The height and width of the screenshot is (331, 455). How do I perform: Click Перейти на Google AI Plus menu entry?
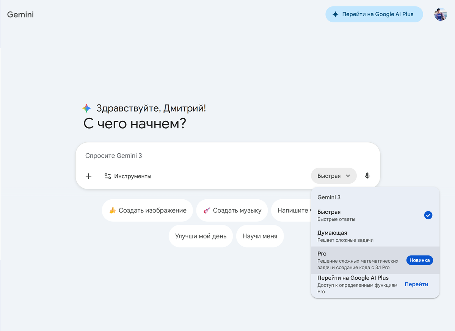coord(375,285)
